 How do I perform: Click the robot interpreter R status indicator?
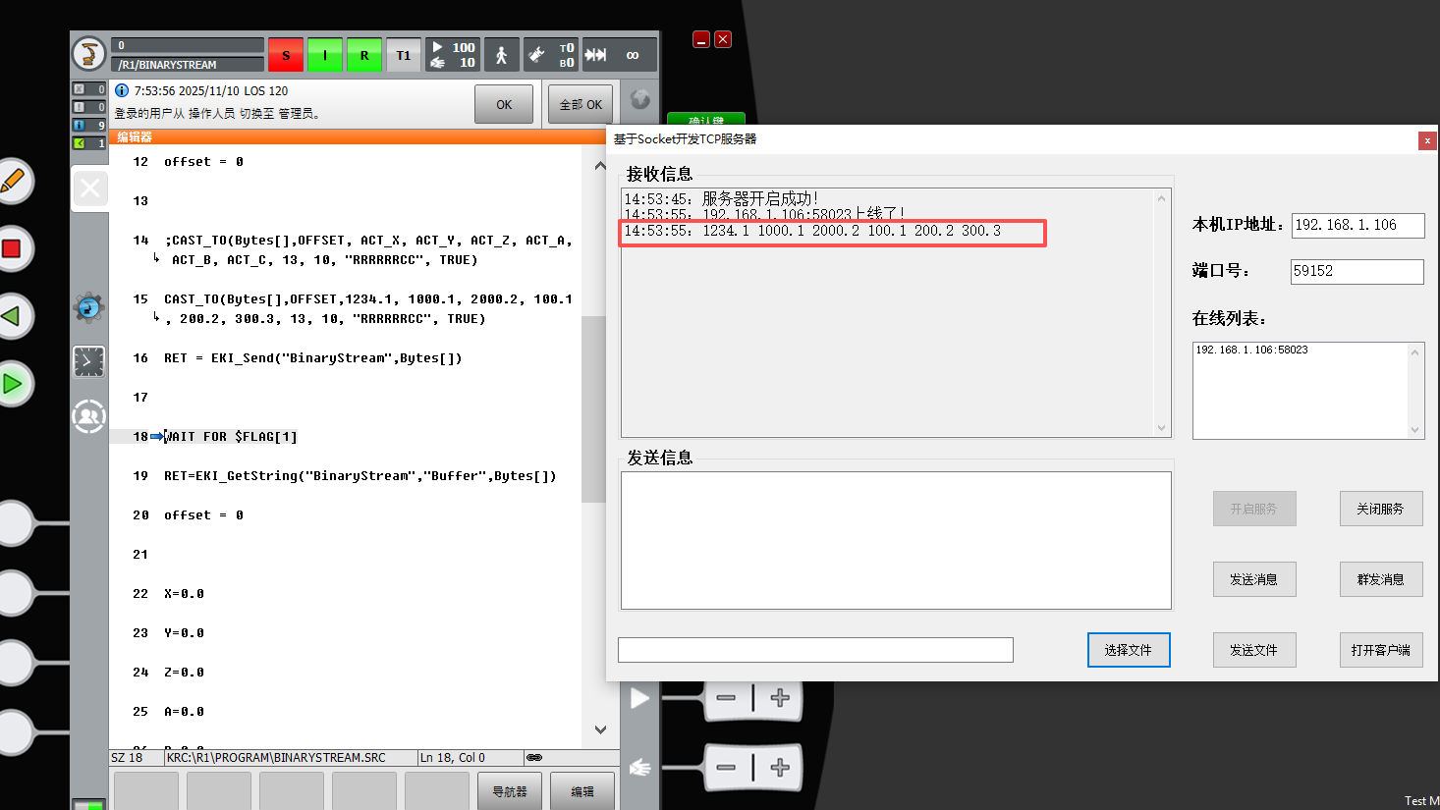364,55
